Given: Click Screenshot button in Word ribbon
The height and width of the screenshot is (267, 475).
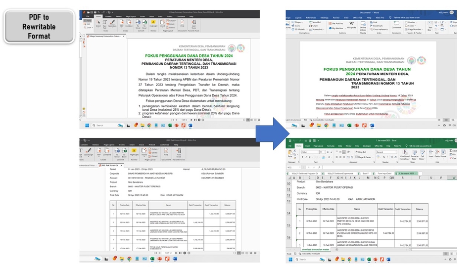Looking at the screenshot, I should click(316, 29).
